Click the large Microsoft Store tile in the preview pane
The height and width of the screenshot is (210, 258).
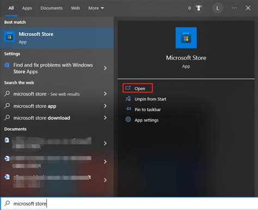pos(186,38)
